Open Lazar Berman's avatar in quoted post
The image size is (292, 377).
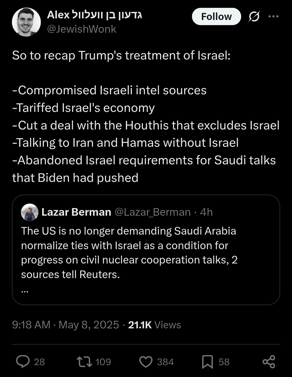coord(29,212)
